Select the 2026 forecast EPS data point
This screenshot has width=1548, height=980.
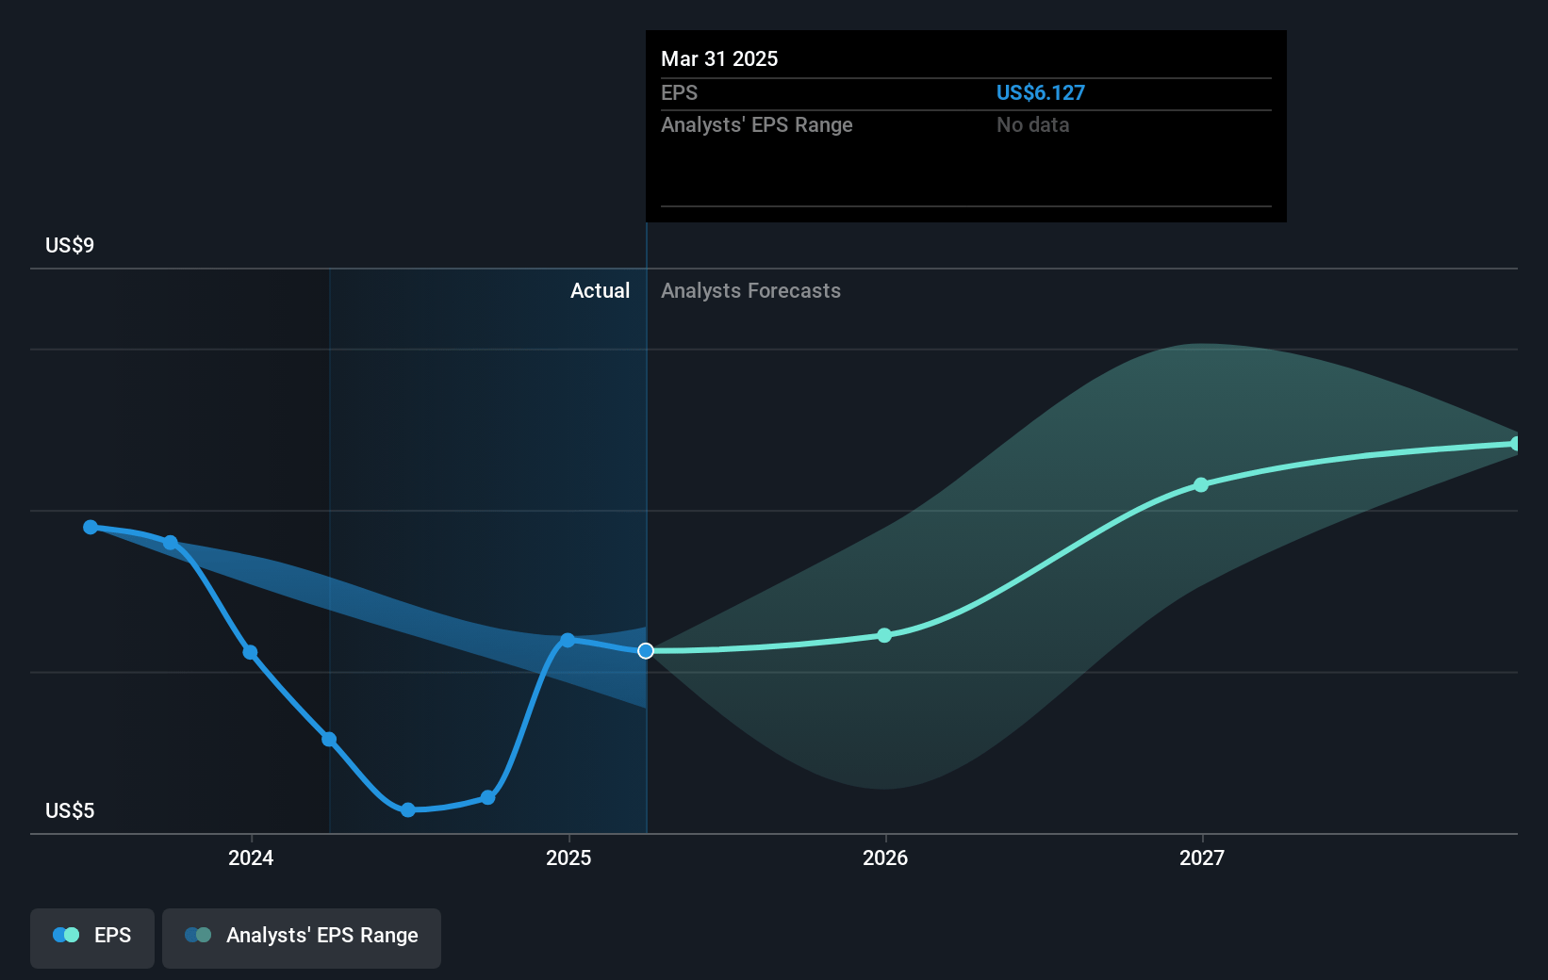[884, 635]
